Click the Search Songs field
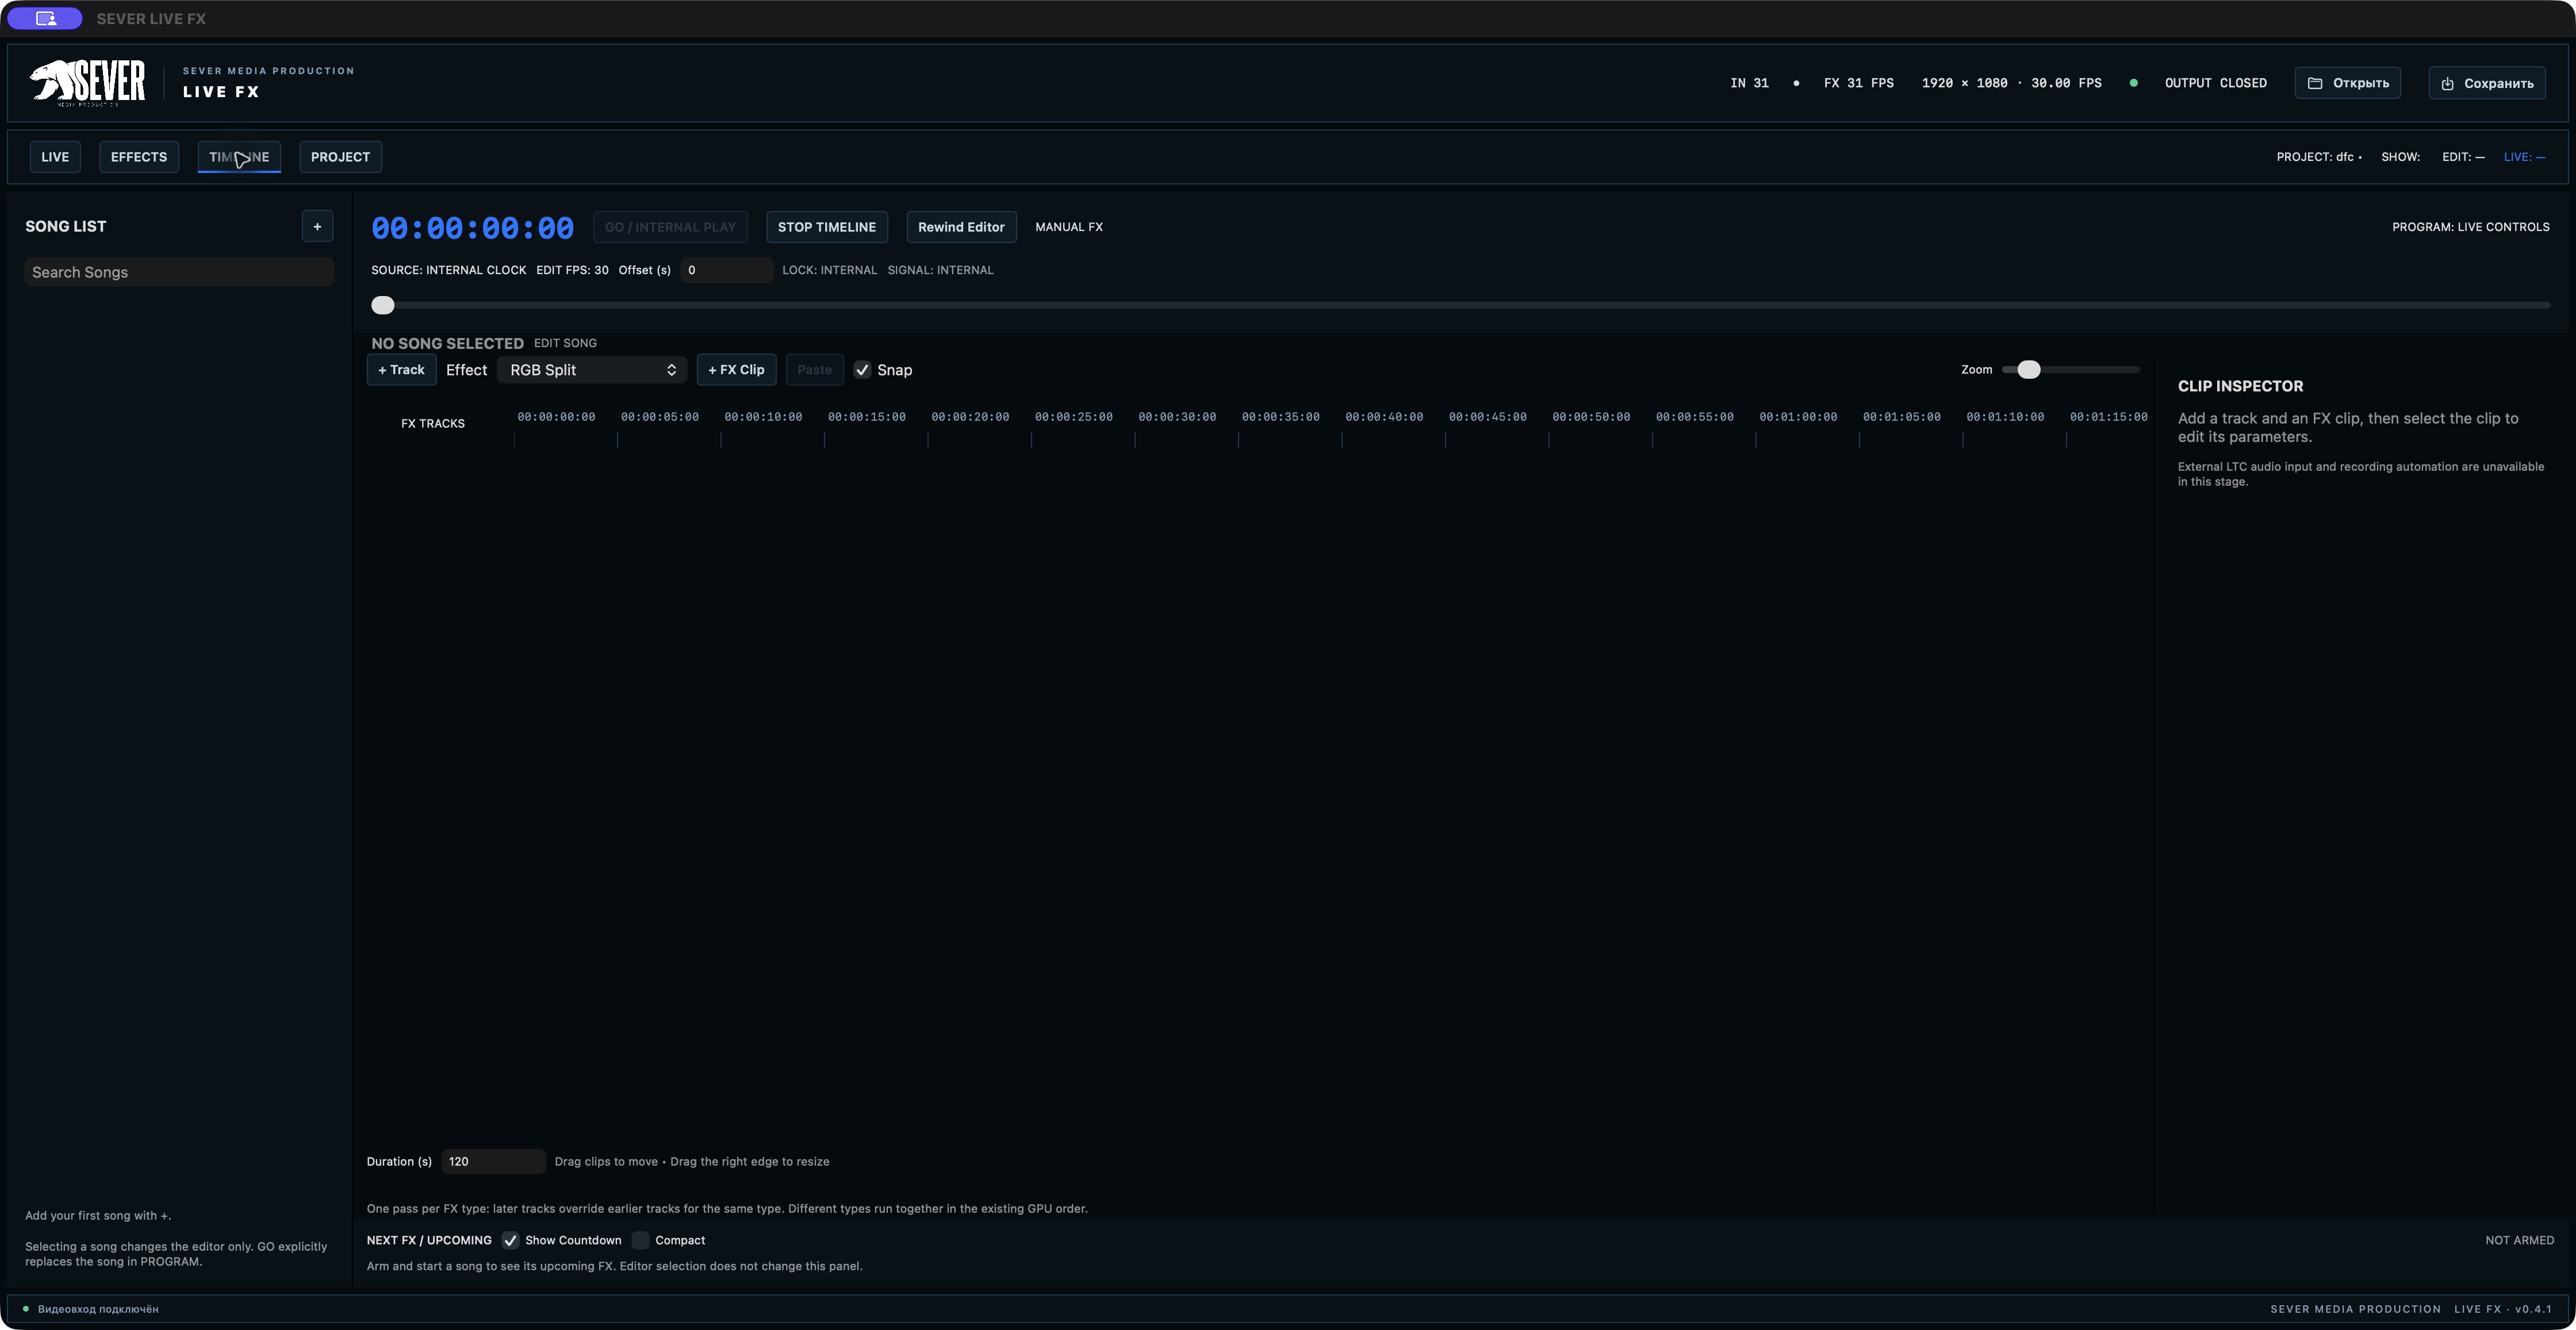This screenshot has height=1330, width=2576. pos(179,272)
